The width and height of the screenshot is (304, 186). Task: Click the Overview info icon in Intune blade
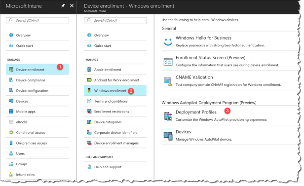tap(11, 35)
